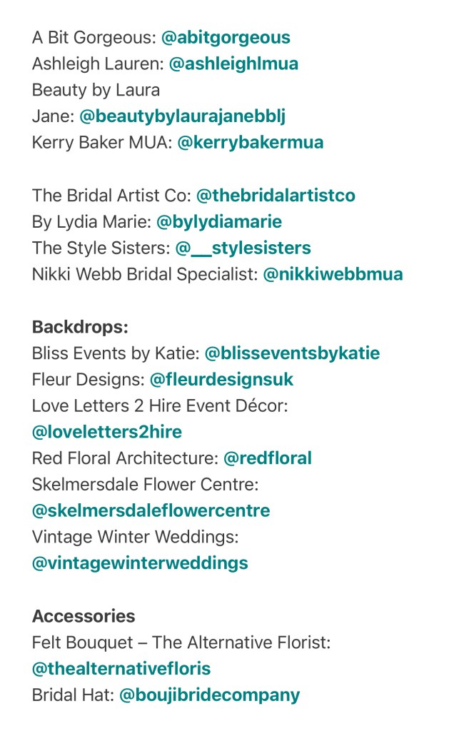Open the @skelmersdaleflowercentre link

coord(151,511)
